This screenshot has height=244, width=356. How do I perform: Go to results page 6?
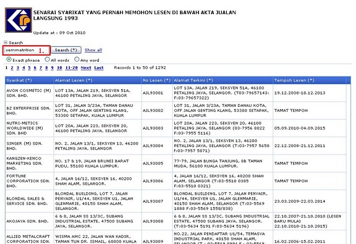[x=35, y=67]
